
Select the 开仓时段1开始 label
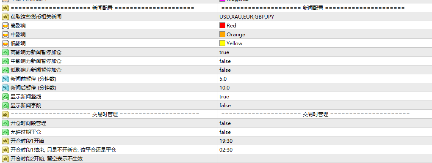pyautogui.click(x=27, y=141)
